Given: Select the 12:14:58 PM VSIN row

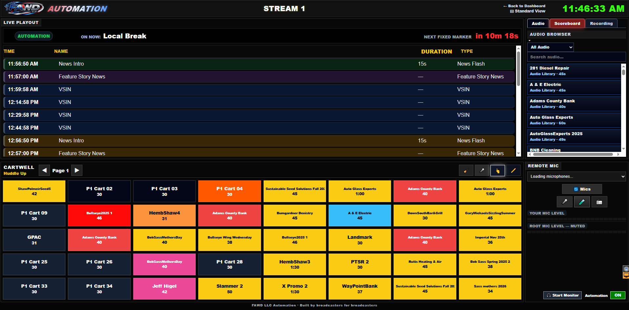Looking at the screenshot, I should (x=259, y=102).
